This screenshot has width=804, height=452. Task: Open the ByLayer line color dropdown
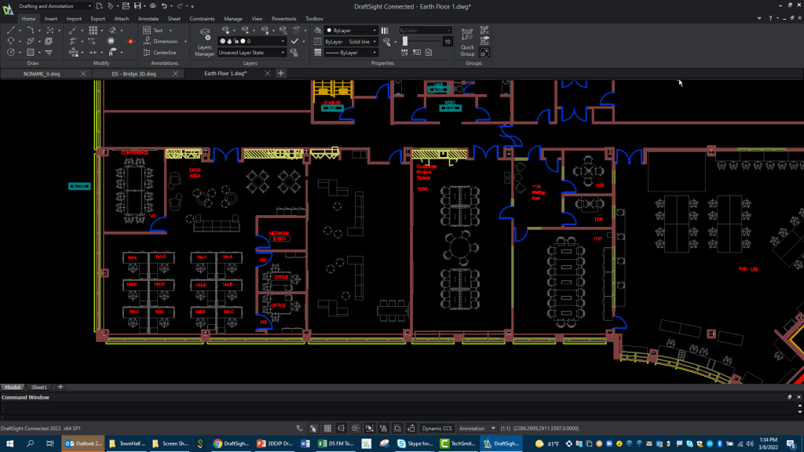(349, 30)
